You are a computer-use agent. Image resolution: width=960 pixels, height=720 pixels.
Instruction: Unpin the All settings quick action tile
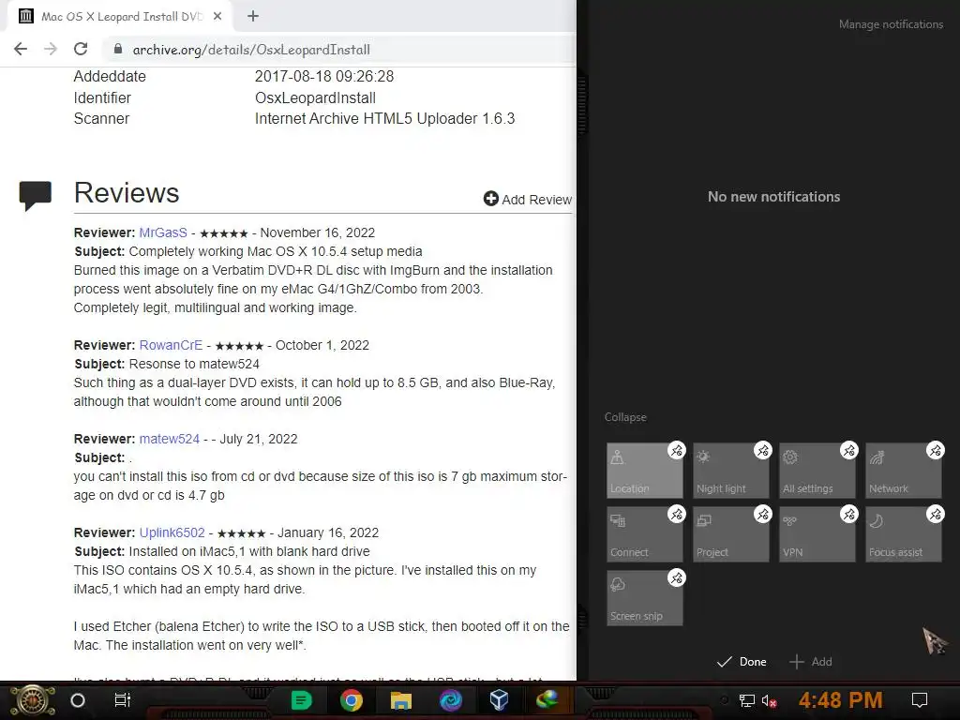coord(849,451)
